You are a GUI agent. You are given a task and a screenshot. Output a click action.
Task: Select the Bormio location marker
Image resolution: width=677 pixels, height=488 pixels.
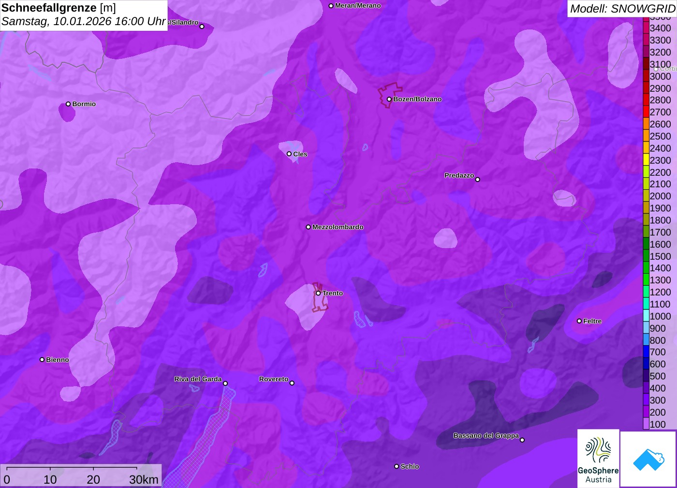[68, 104]
